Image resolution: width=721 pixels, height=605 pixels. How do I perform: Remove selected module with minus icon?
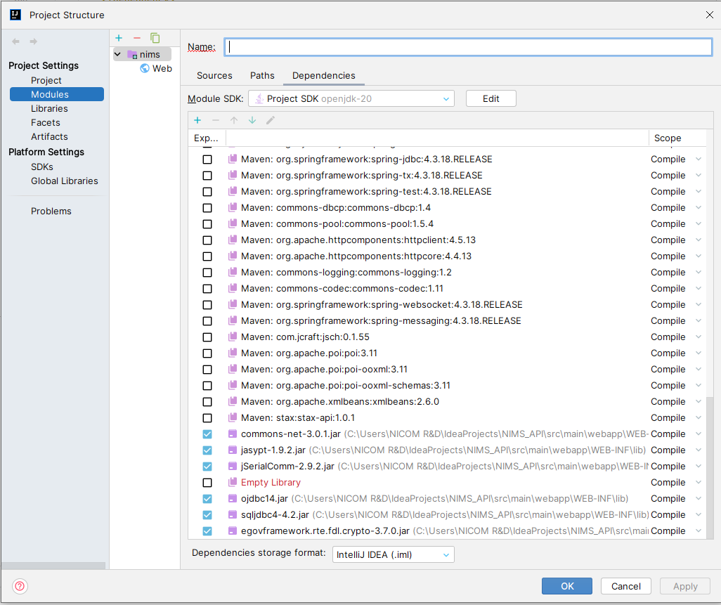[137, 38]
